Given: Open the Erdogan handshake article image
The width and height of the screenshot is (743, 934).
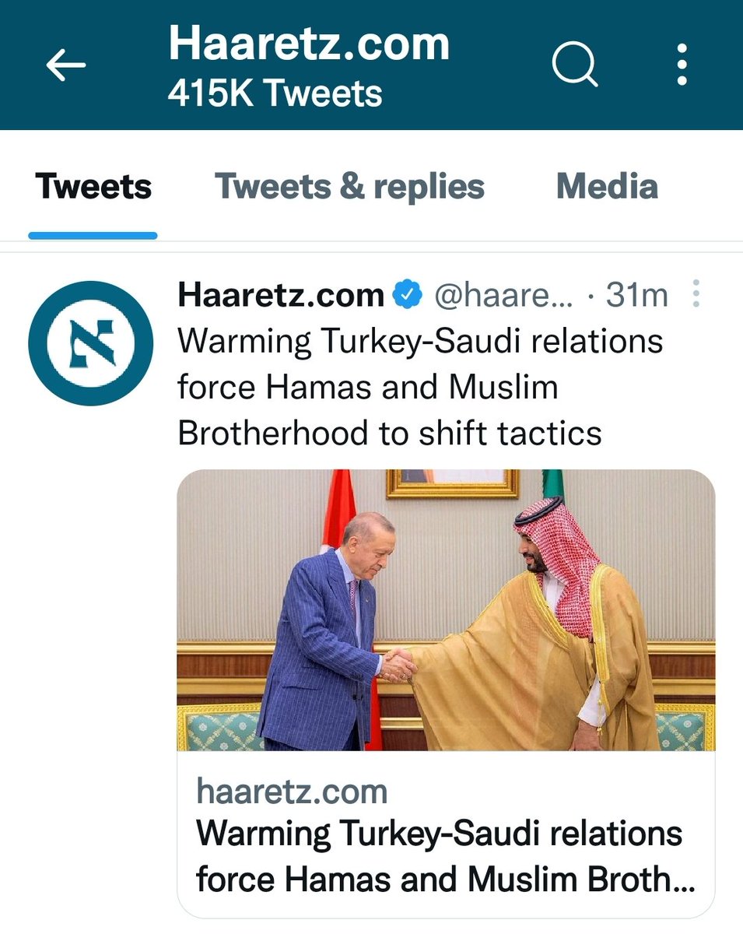Looking at the screenshot, I should pos(446,609).
